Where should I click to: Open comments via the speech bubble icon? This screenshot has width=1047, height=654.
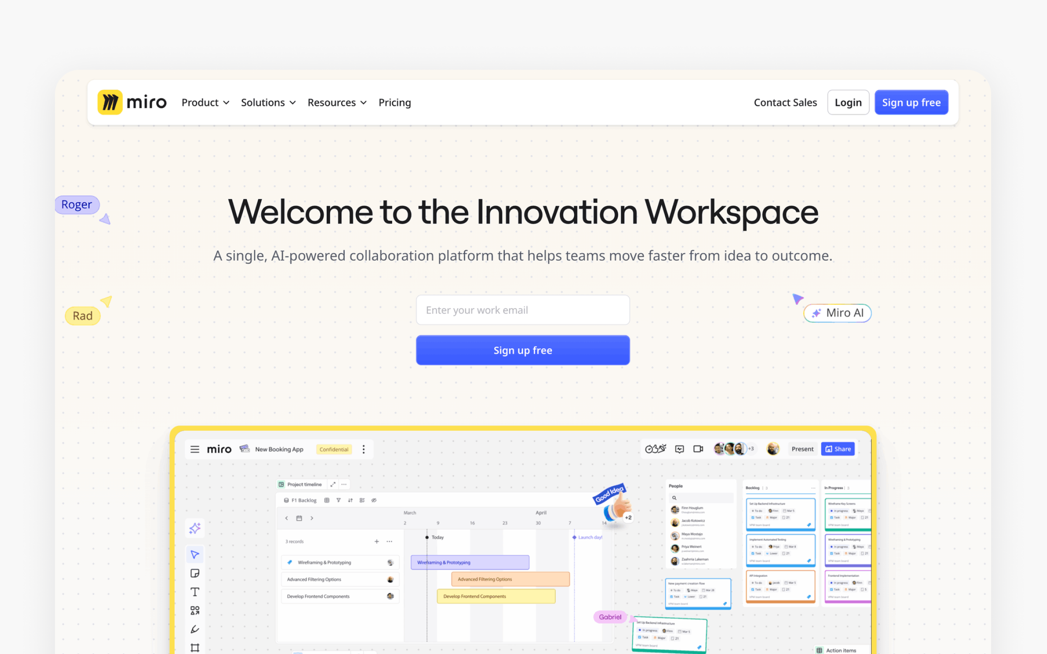pyautogui.click(x=679, y=449)
